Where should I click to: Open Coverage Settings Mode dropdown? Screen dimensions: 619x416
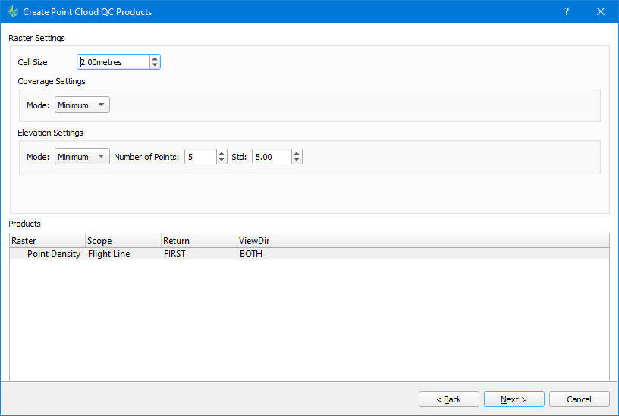(x=82, y=105)
